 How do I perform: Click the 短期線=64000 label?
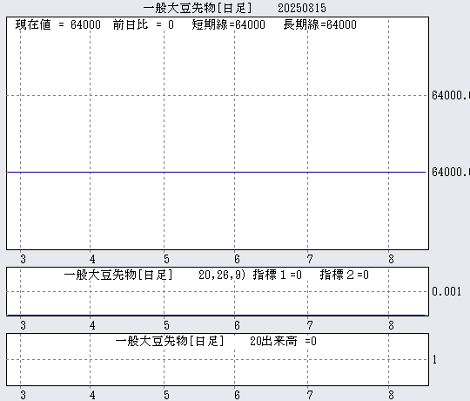click(228, 24)
